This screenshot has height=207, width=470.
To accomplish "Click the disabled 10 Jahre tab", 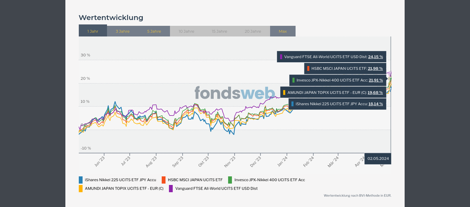I will click(x=186, y=31).
